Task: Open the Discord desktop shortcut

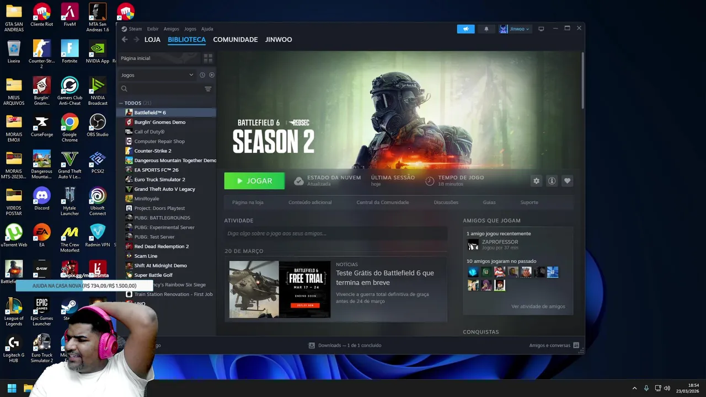Action: tap(41, 200)
